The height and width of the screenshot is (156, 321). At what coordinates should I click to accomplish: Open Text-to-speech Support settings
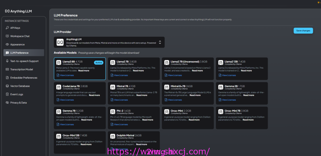(24, 61)
